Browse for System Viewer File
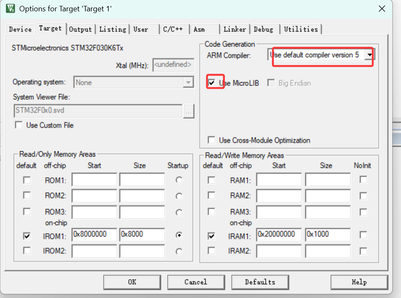 188,111
